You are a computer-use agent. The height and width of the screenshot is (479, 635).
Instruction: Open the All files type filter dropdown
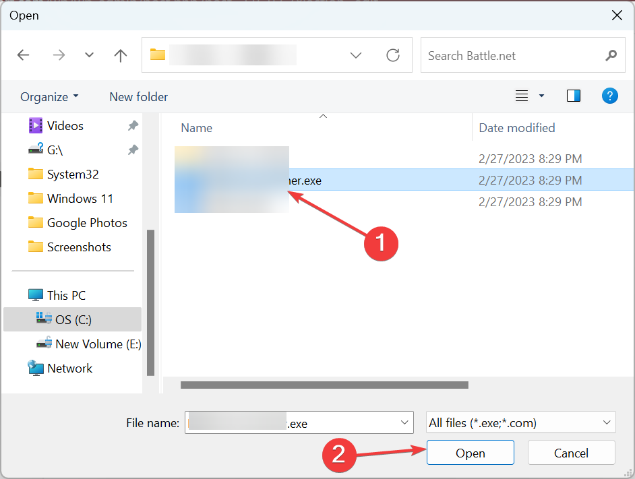tap(521, 422)
